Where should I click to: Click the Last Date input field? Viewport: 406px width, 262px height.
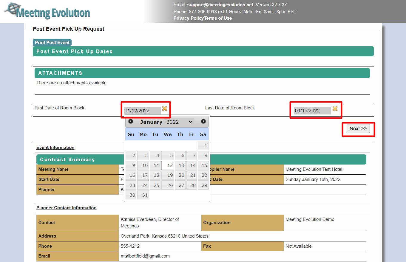(x=312, y=111)
